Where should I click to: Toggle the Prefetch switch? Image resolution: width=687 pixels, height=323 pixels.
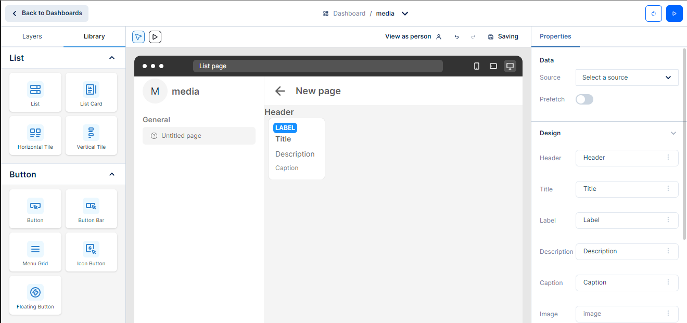click(x=584, y=99)
